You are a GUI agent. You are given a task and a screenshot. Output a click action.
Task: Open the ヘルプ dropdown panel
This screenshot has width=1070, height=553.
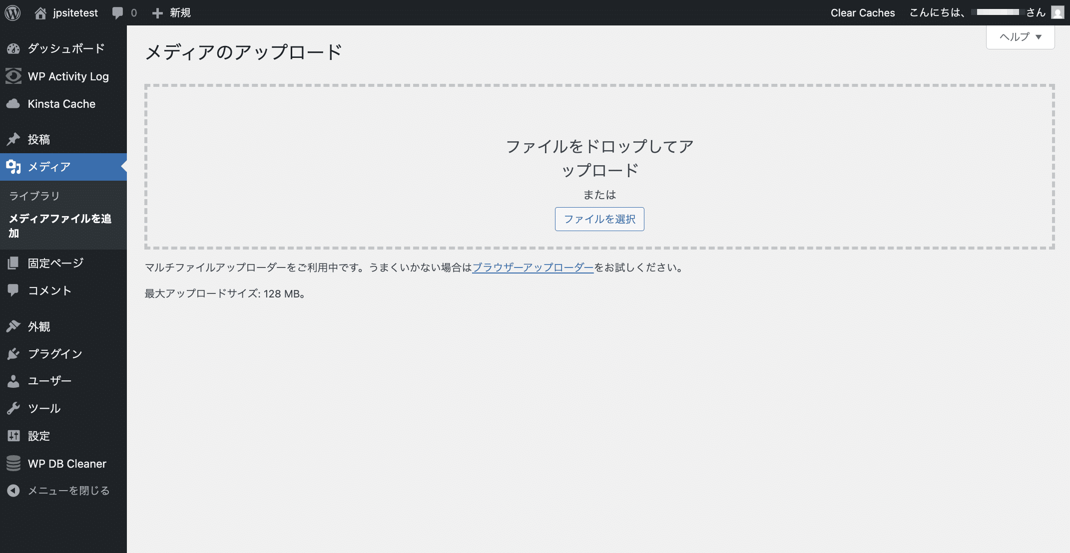[x=1020, y=36]
